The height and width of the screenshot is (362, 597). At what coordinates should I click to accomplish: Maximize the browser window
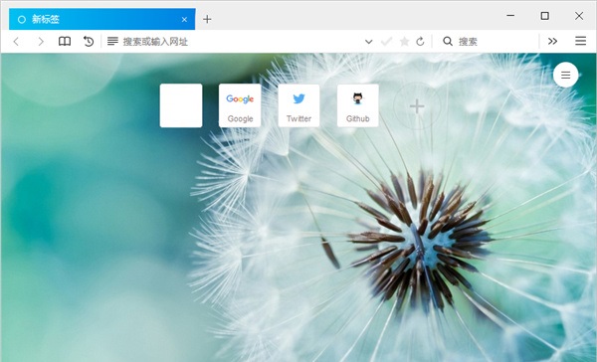coord(545,16)
